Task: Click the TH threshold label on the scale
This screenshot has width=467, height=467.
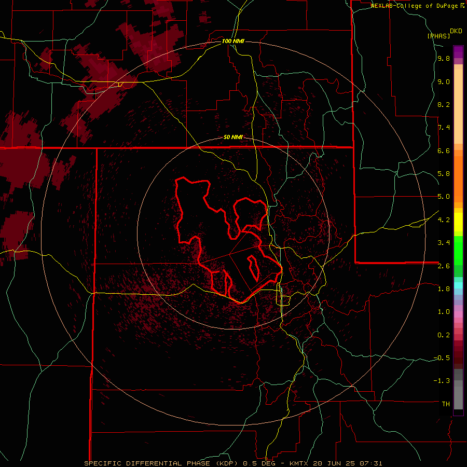Action: click(x=446, y=404)
